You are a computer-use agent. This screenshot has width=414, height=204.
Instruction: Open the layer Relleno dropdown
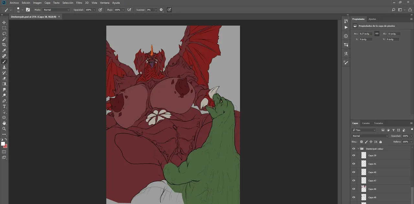pos(411,142)
